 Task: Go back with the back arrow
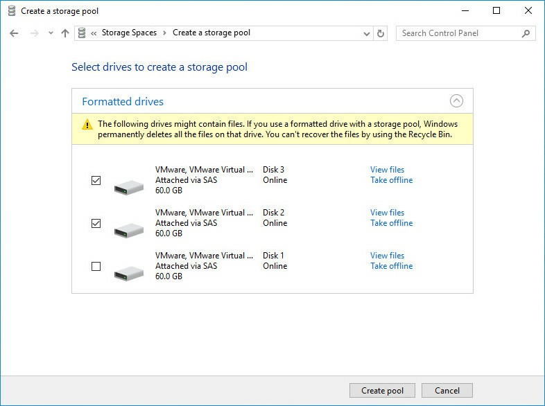point(14,33)
